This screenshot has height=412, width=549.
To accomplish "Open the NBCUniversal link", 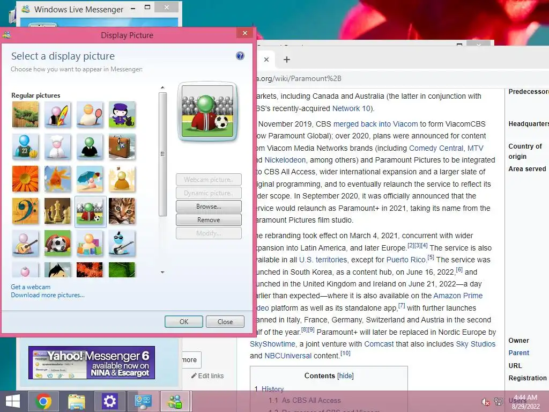I will (x=288, y=356).
